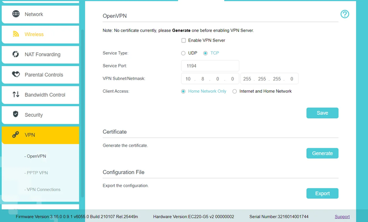Open the Security menu label
Image resolution: width=368 pixels, height=222 pixels.
tap(33, 115)
